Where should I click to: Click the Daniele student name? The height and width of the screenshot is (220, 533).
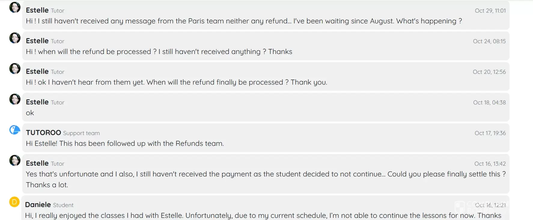pyautogui.click(x=38, y=205)
